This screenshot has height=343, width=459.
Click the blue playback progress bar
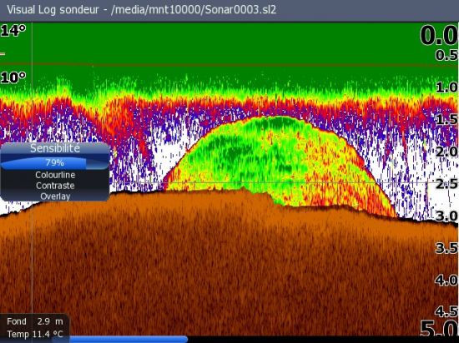129,339
